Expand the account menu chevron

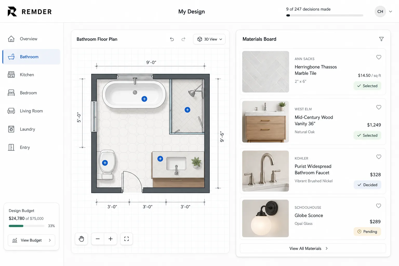point(390,11)
